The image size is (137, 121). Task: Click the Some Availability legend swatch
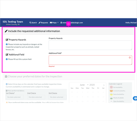[111, 94]
